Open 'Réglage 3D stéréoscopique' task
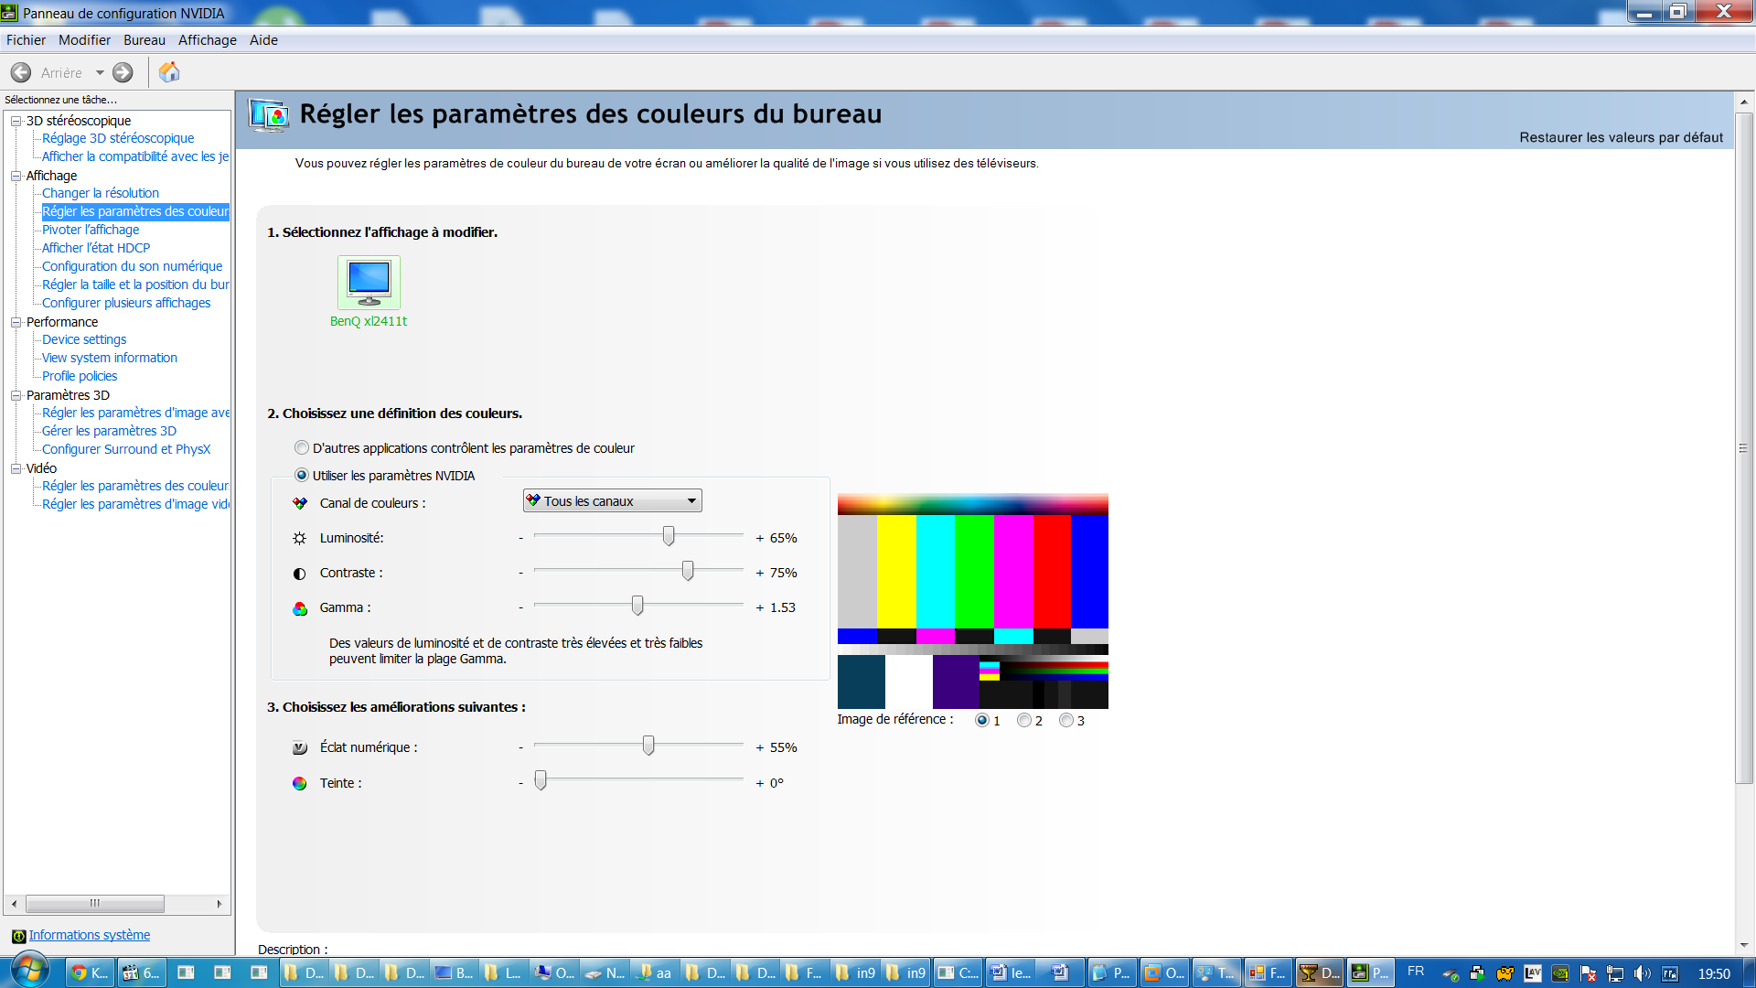 click(118, 138)
